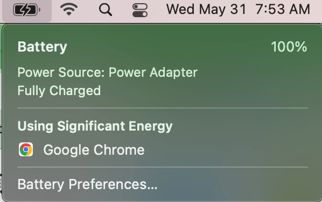Click Power Source: Power Adapter line
Screen dimensions: 322x202
[x=108, y=73]
